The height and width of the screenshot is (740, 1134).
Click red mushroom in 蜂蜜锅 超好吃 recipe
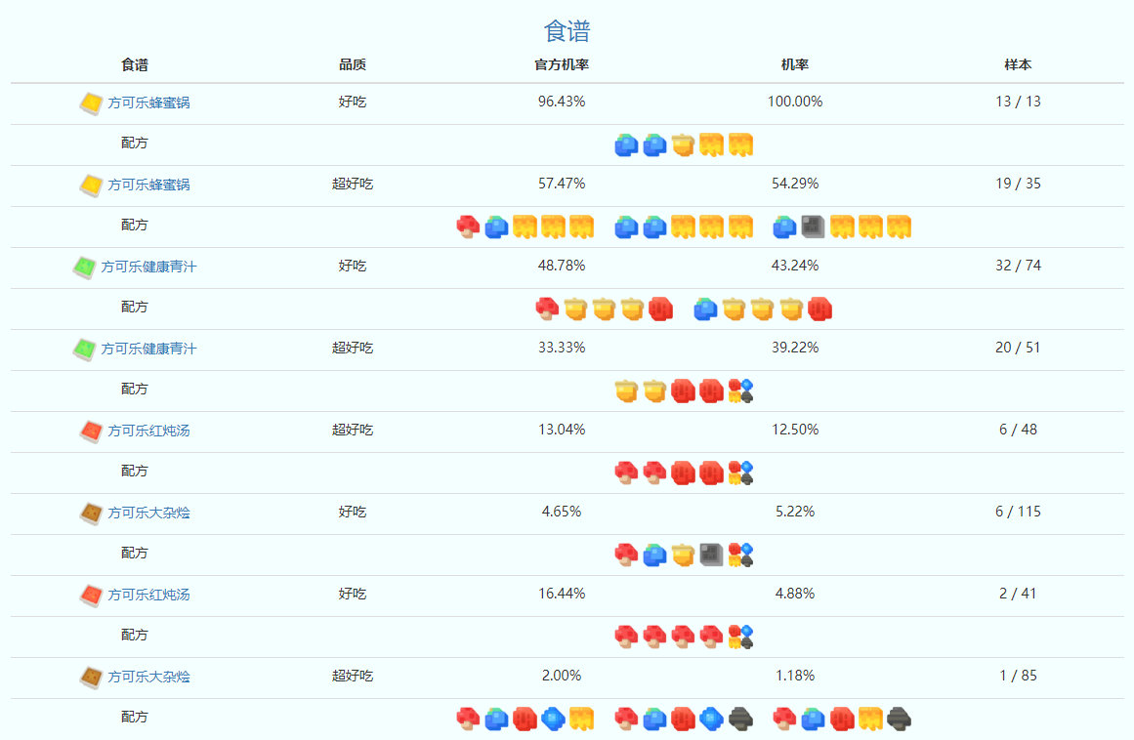(x=468, y=226)
